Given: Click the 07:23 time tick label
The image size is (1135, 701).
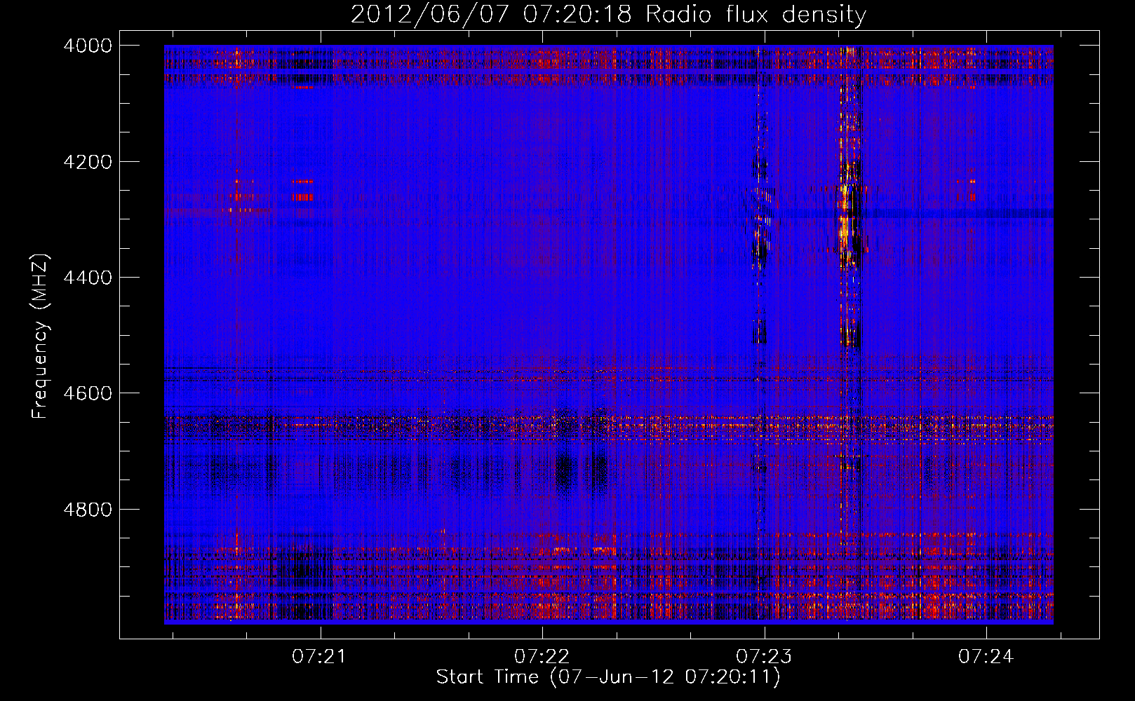Looking at the screenshot, I should tap(764, 656).
